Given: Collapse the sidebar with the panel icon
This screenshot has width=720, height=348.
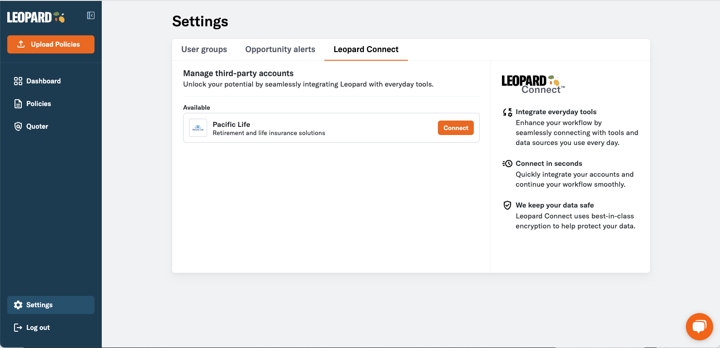Looking at the screenshot, I should [91, 15].
